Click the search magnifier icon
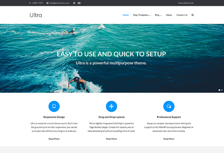 [x=193, y=15]
